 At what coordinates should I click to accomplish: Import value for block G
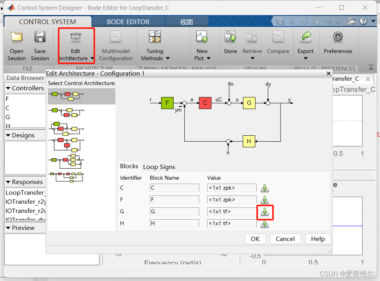(x=265, y=212)
